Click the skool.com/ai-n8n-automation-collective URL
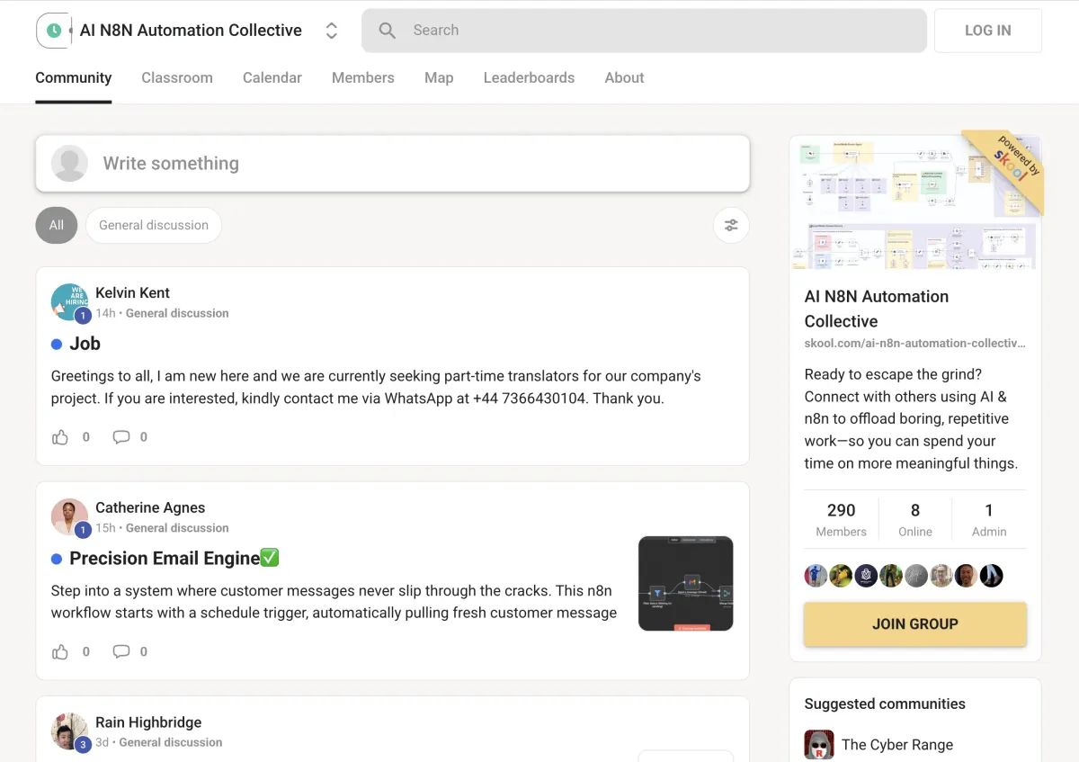This screenshot has width=1079, height=762. (x=915, y=343)
